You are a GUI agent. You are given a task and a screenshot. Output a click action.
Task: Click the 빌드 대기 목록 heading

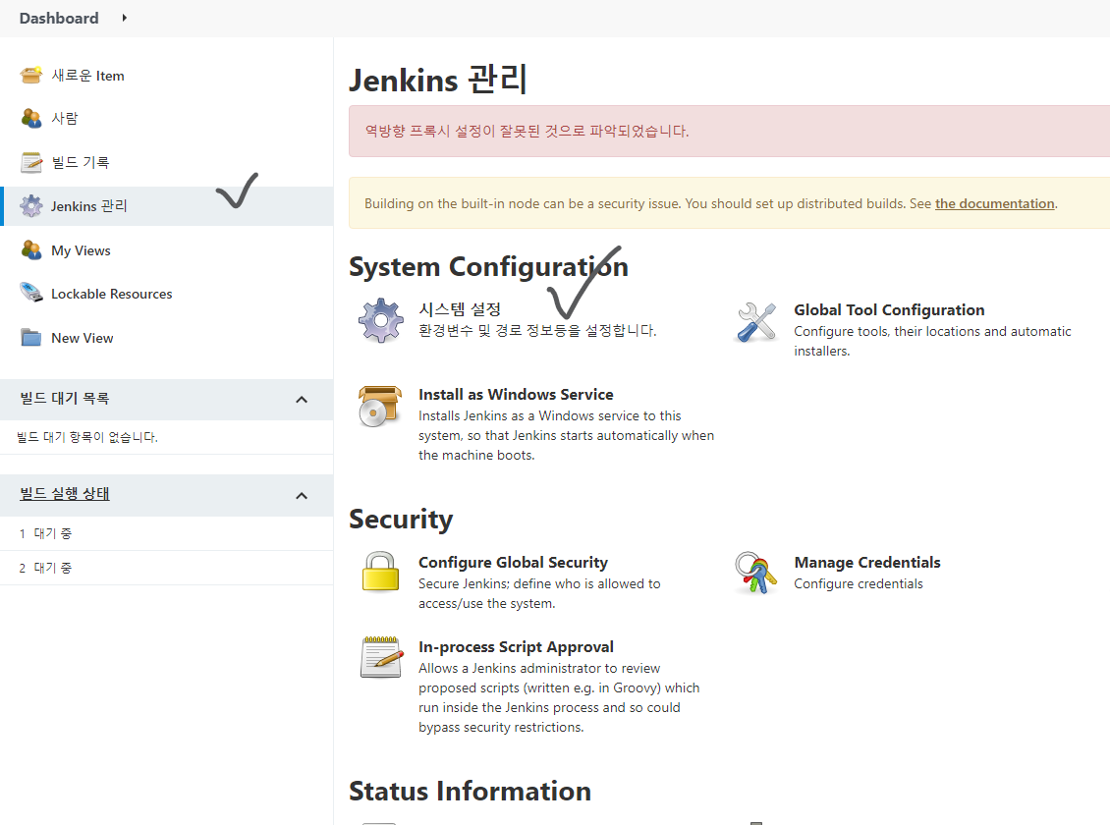tap(65, 399)
